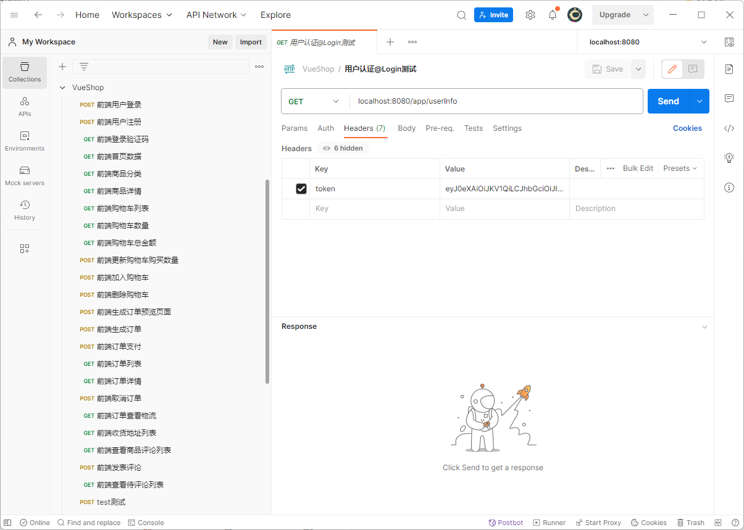The width and height of the screenshot is (744, 530).
Task: Open the Environments panel in sidebar
Action: pos(24,142)
